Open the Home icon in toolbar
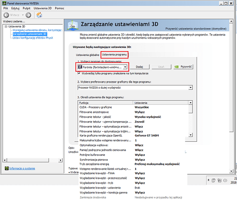This screenshot has height=201, width=237. coord(39,15)
